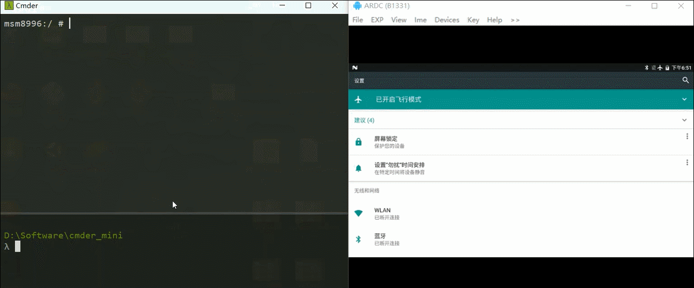Open WLAN settings entry
Viewport: 694px width, 288px height.
click(521, 213)
